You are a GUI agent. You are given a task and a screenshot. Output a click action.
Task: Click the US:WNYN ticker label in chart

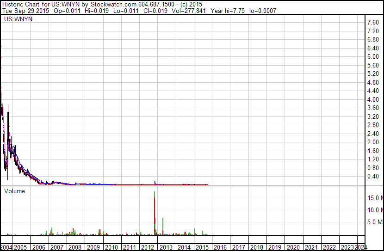tap(18, 19)
